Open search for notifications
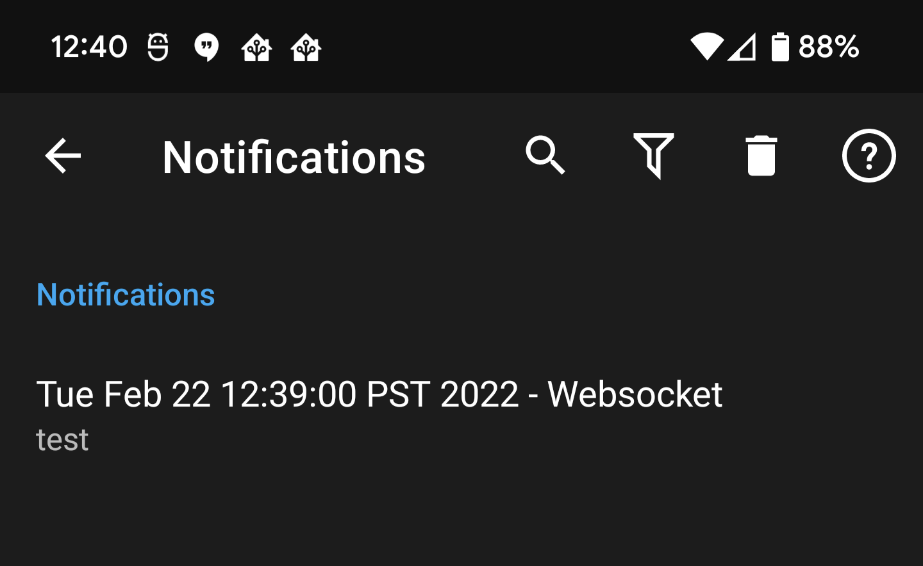This screenshot has width=923, height=566. (545, 156)
